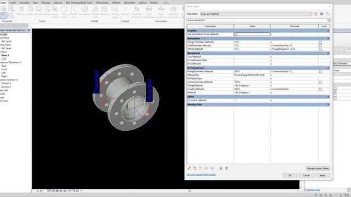Screen dimensions: 351x197
Task: Select the Extrusion tool in ribbon
Action: point(21,11)
